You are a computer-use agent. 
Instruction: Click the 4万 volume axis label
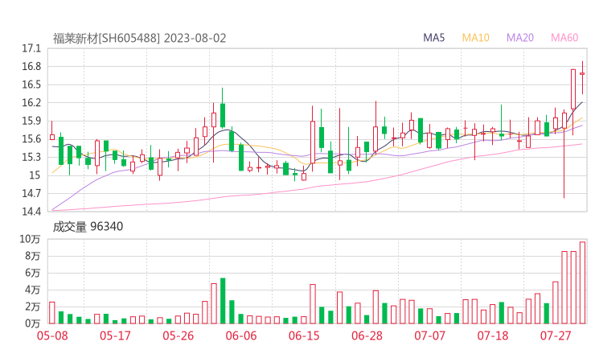[x=33, y=290]
